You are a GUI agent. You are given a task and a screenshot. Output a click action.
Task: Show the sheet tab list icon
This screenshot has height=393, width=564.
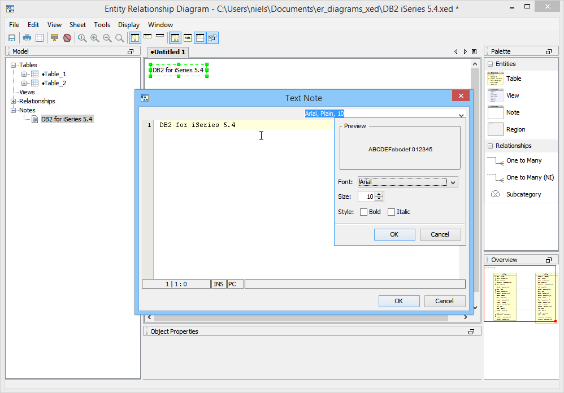[474, 52]
